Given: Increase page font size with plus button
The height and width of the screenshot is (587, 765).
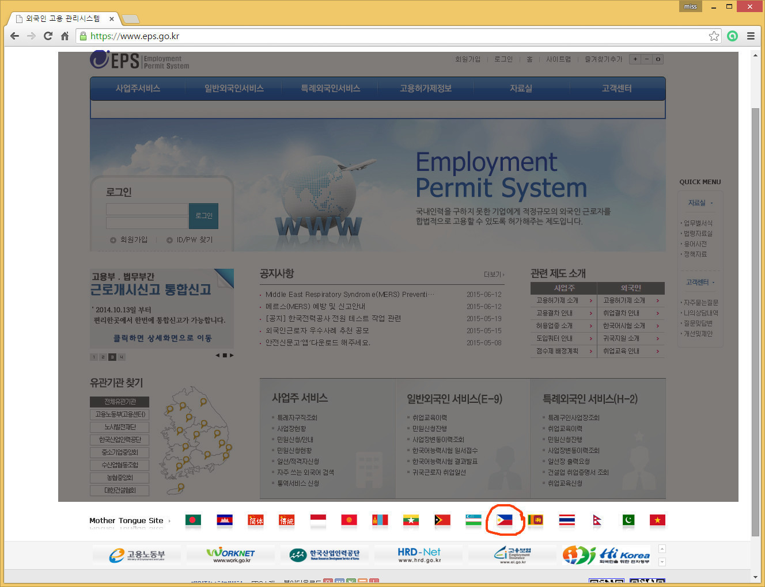Looking at the screenshot, I should 635,59.
